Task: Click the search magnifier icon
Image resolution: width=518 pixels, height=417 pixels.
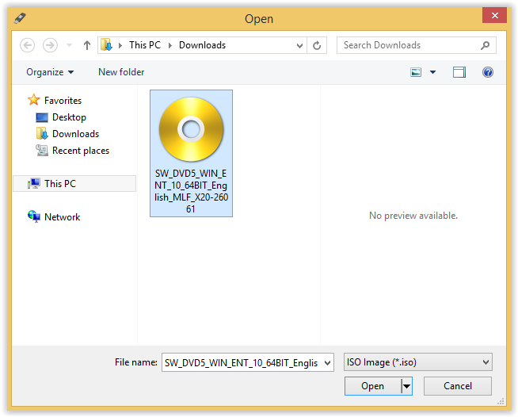Action: pyautogui.click(x=485, y=45)
